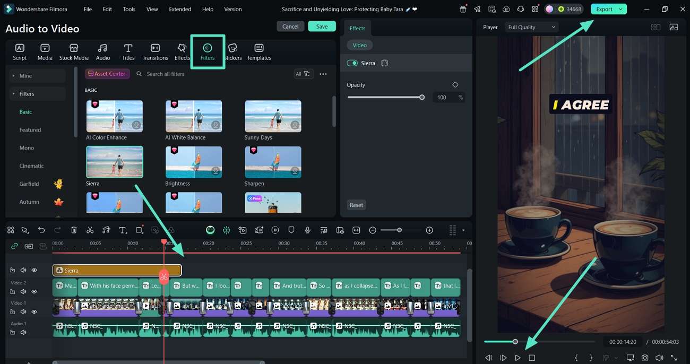690x364 pixels.
Task: Open the gift box icon in title bar
Action: pyautogui.click(x=463, y=9)
